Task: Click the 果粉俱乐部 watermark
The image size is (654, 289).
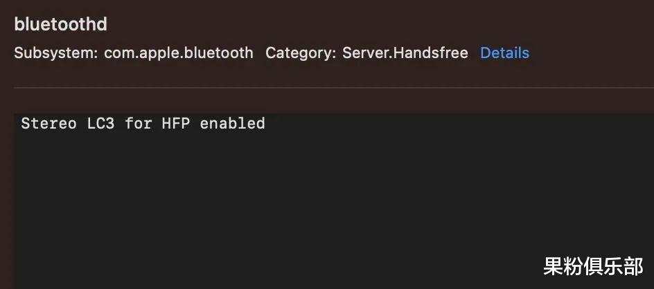Action: [593, 266]
